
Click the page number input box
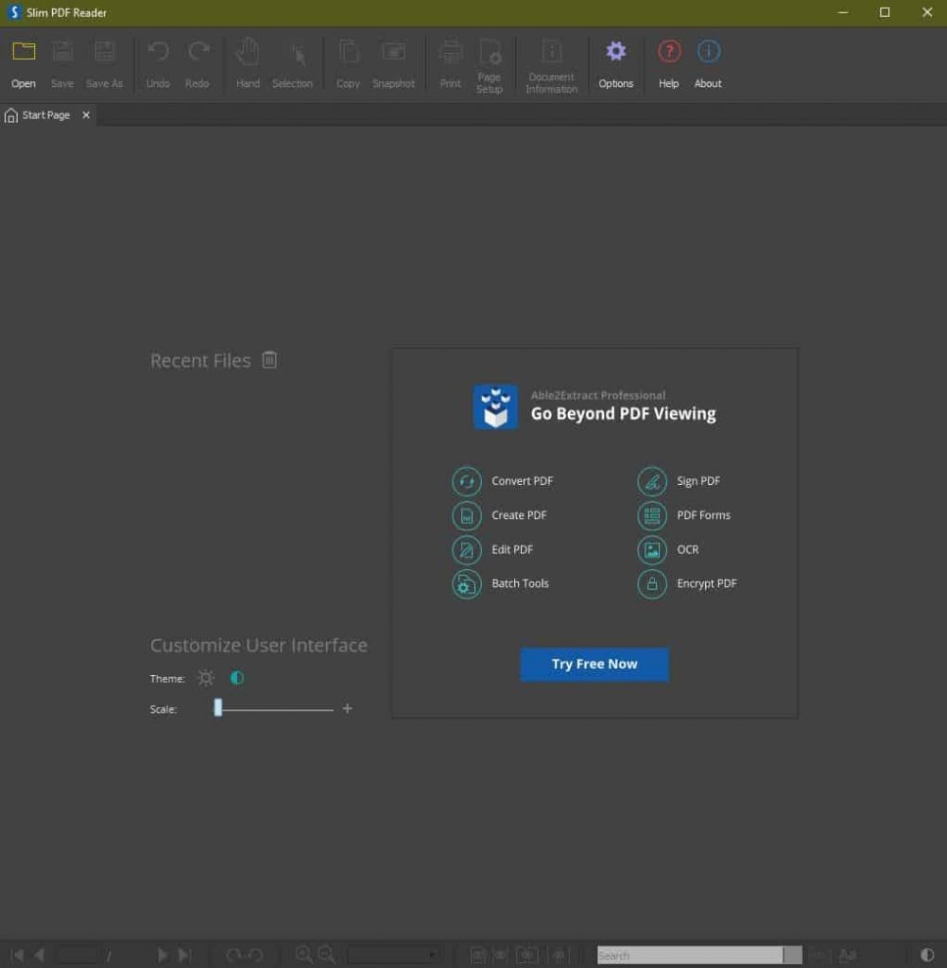tap(77, 955)
